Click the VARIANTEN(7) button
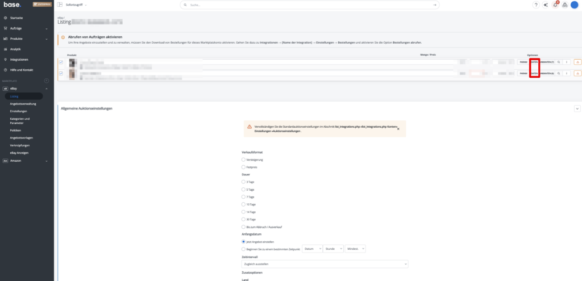Screen dimensions: 582x281 pyautogui.click(x=547, y=62)
